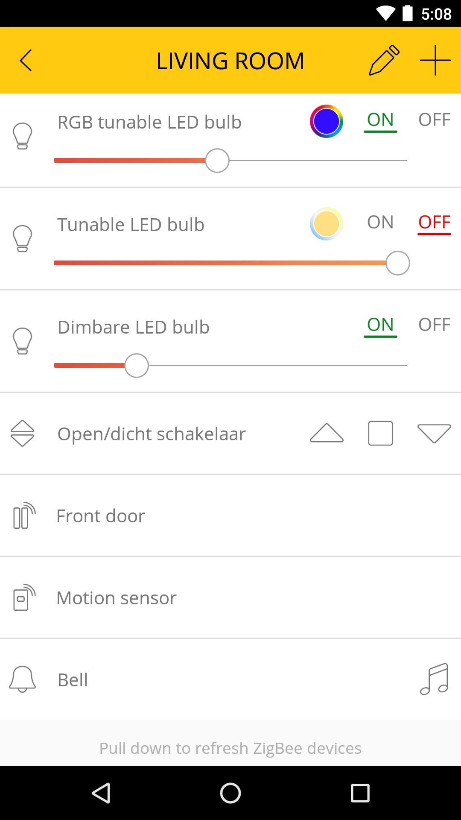This screenshot has height=820, width=461.
Task: Tap the pencil edit icon
Action: [x=384, y=60]
